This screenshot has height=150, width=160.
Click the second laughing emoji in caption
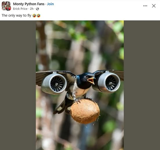click(x=39, y=16)
